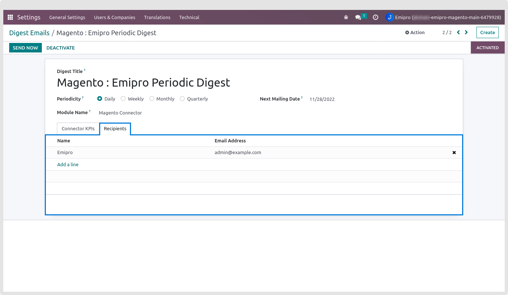
Task: Select Monthly periodicity
Action: pos(152,99)
